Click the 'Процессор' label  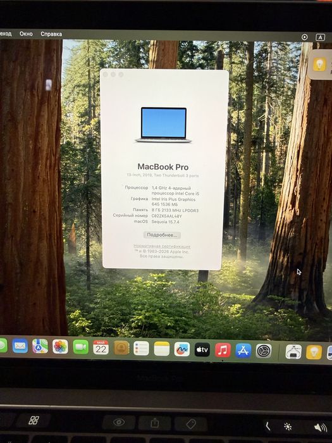137,187
